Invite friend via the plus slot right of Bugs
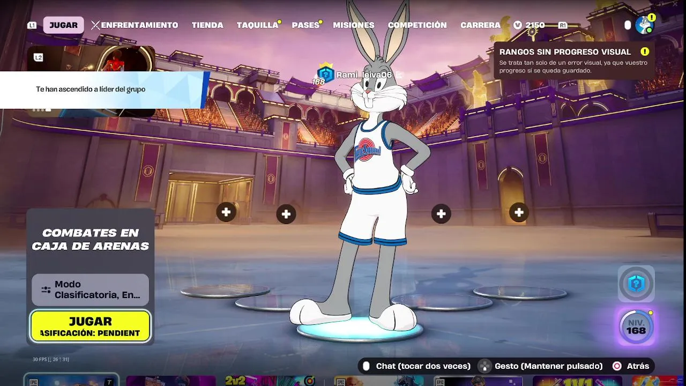Viewport: 686px width, 386px height. (x=441, y=214)
